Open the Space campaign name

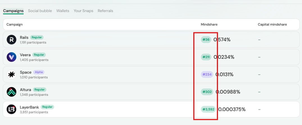(x=26, y=72)
